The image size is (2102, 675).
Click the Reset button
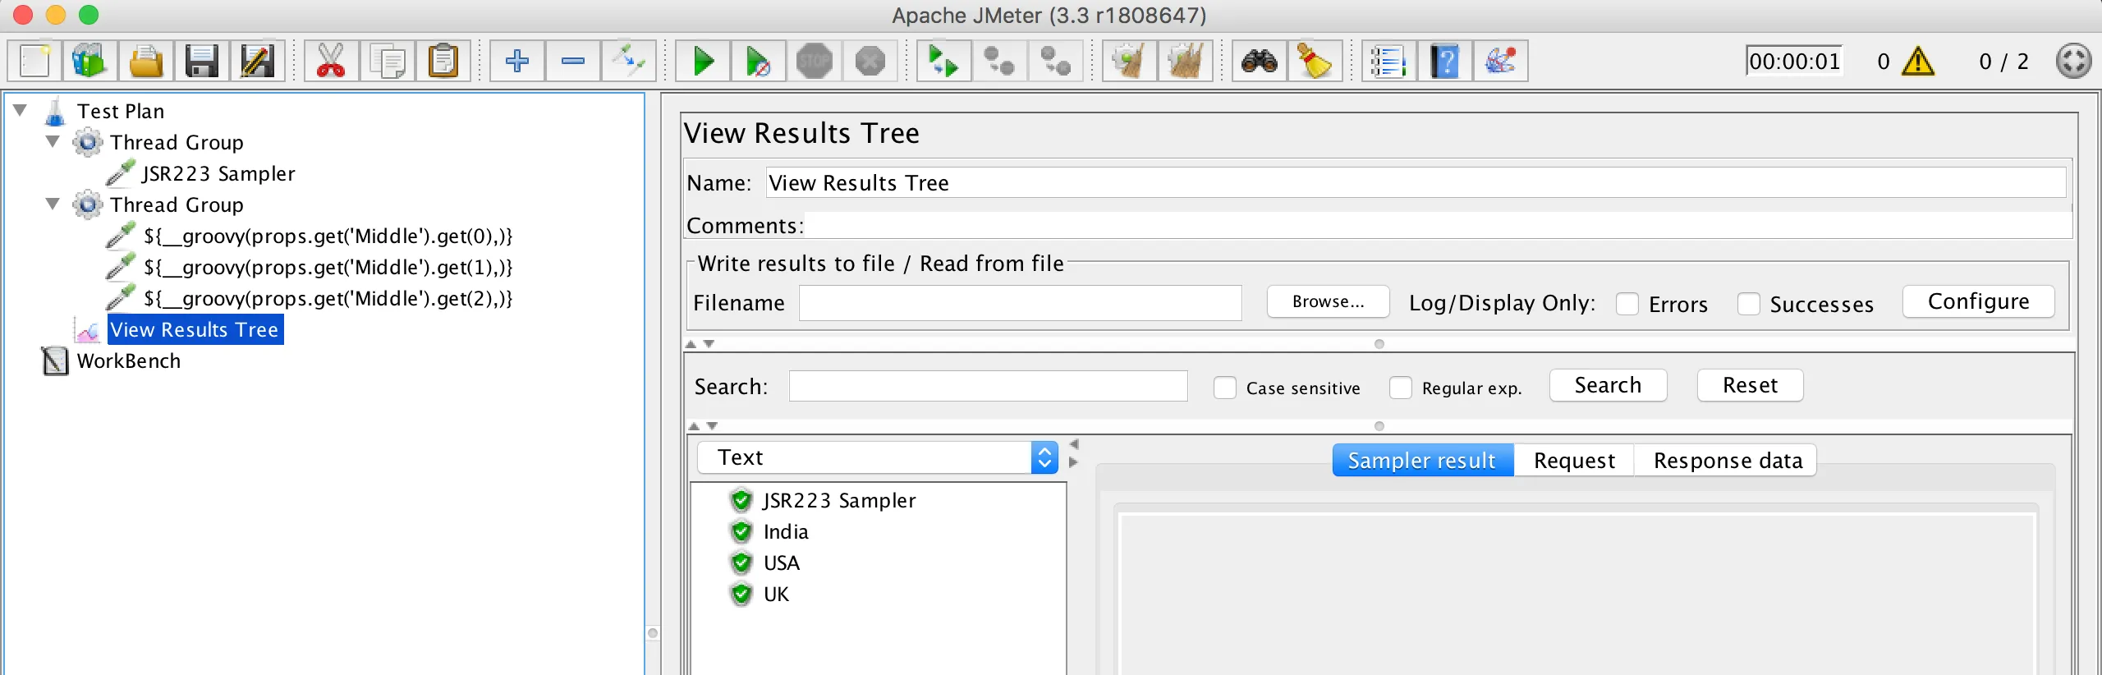(x=1750, y=385)
